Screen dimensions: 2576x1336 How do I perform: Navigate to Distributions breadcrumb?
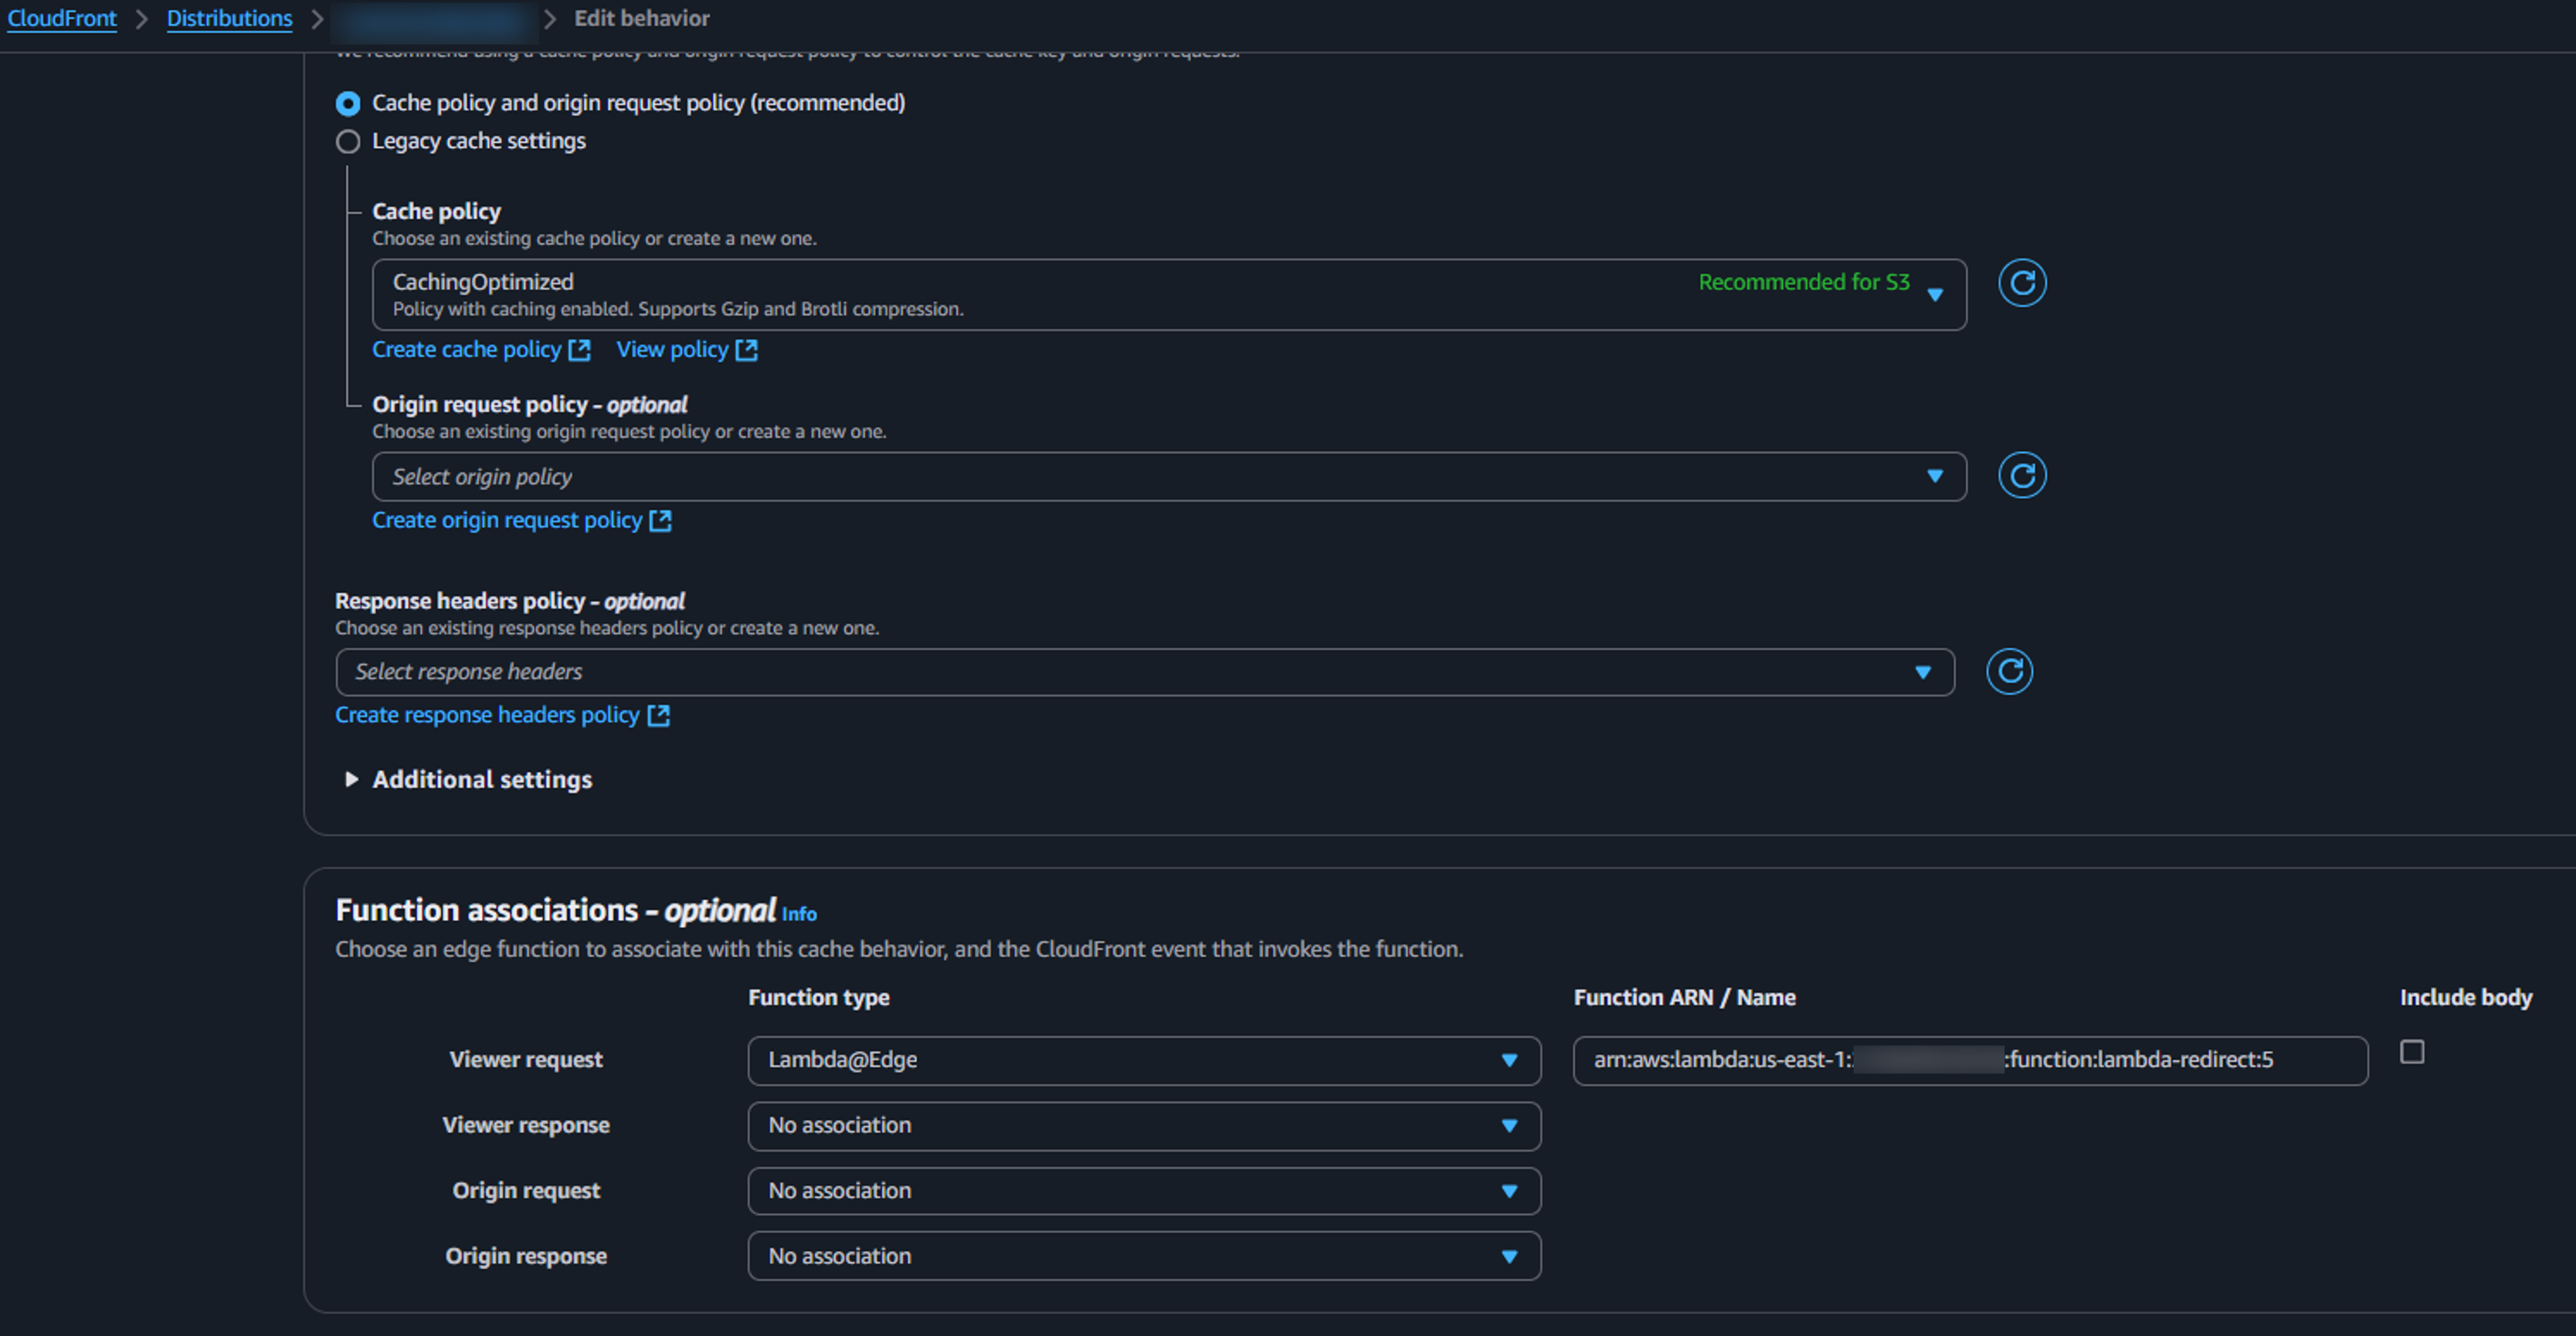tap(229, 18)
